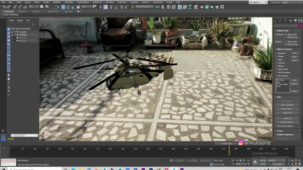Check the Cameras hide category box

(x=276, y=63)
